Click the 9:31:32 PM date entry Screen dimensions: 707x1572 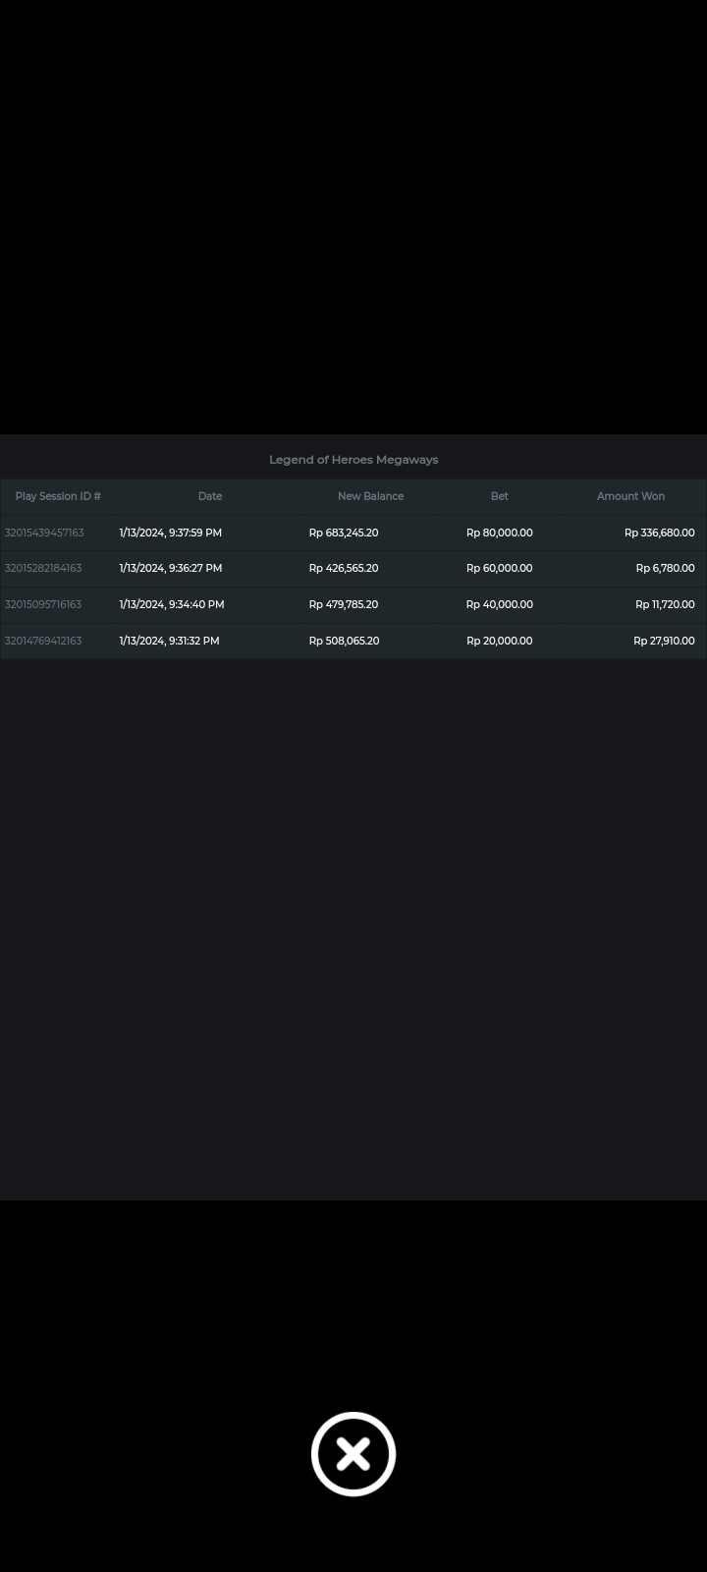169,641
